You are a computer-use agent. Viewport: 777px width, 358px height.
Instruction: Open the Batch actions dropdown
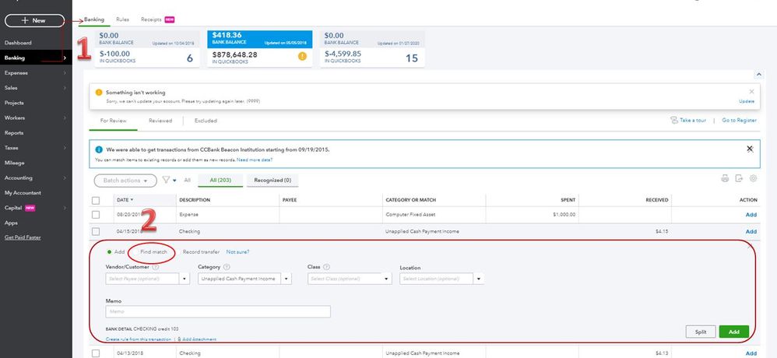click(x=125, y=180)
